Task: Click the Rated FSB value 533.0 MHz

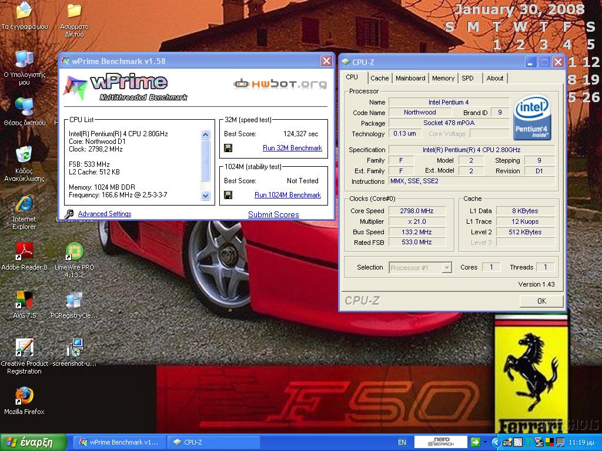Action: tap(417, 243)
